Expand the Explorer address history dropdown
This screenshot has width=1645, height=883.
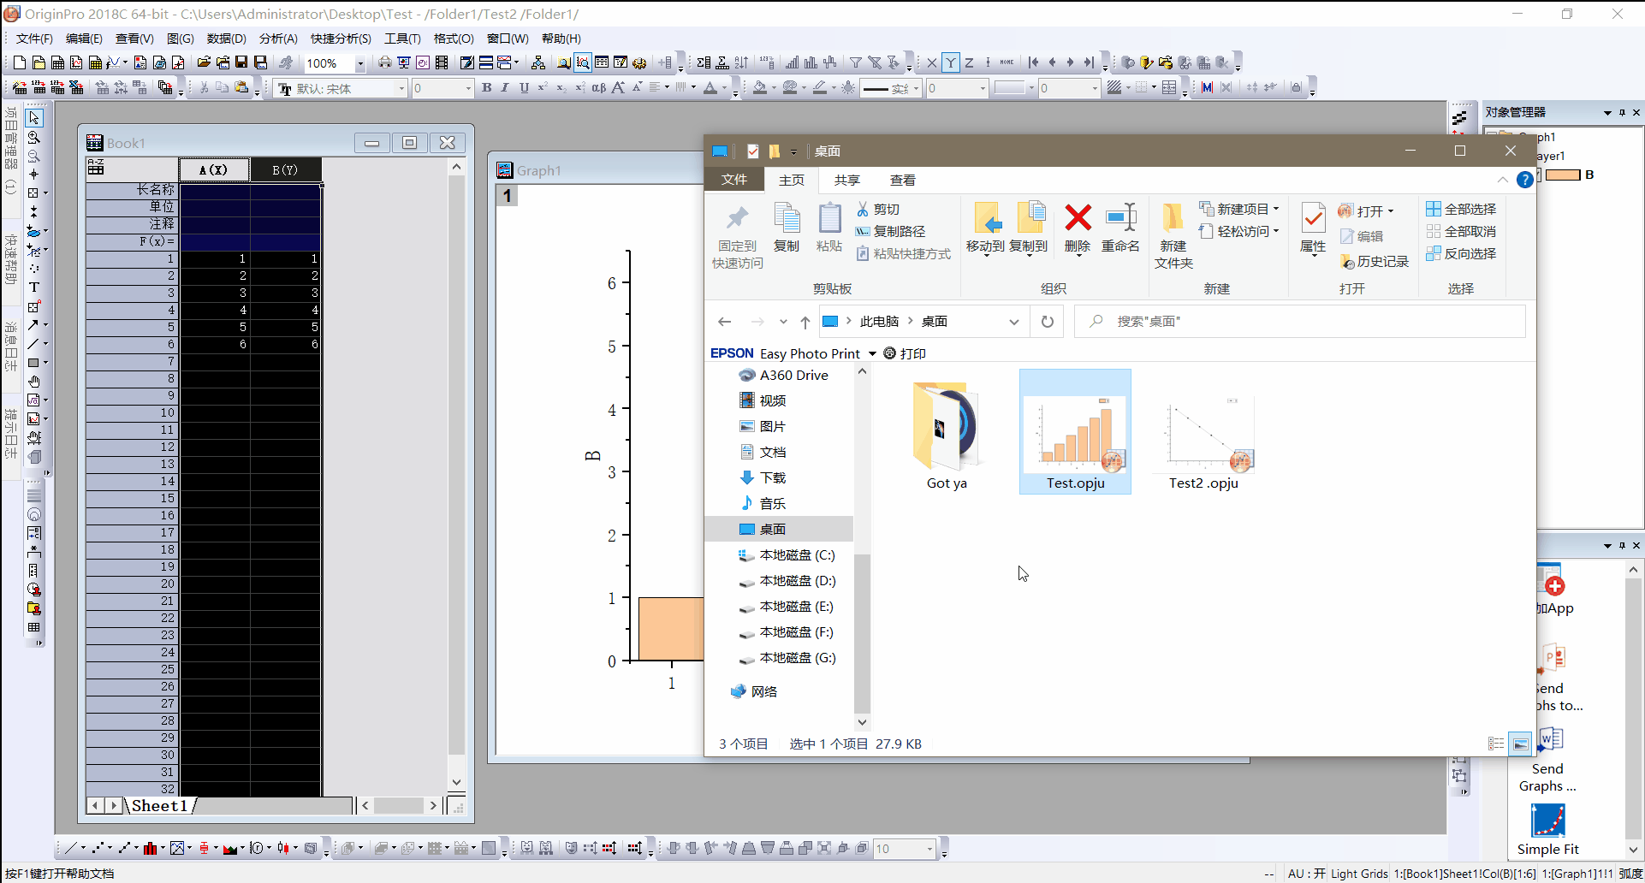click(1014, 322)
